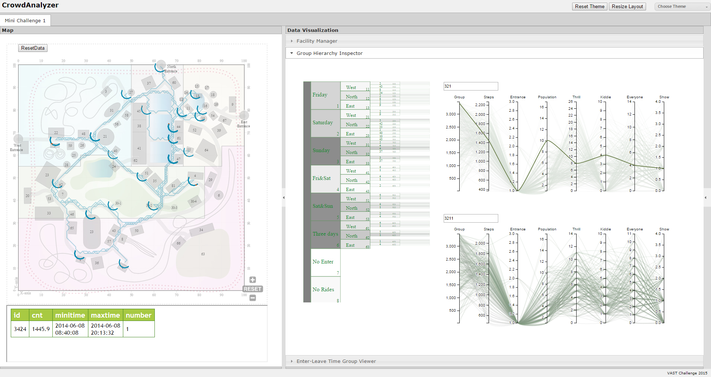Select the Friday node in hierarchy

tap(326, 95)
